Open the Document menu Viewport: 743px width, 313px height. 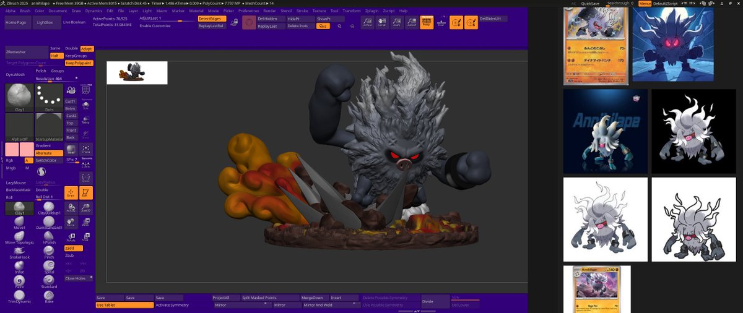58,11
